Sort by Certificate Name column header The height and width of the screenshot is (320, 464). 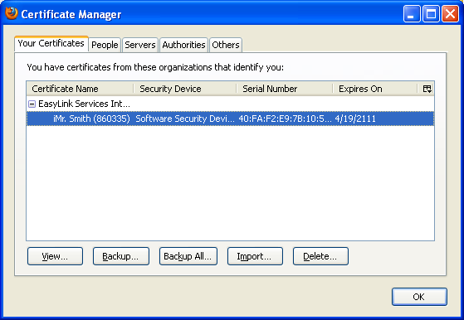pos(81,89)
